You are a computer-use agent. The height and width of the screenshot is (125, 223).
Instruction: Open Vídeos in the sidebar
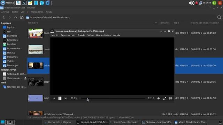(11, 61)
